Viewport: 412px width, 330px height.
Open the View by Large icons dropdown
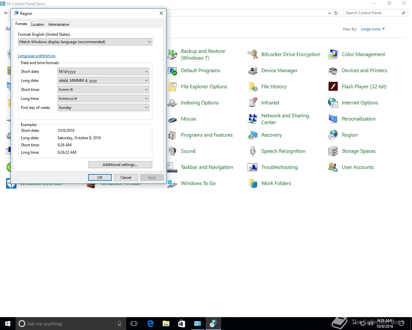pyautogui.click(x=373, y=29)
